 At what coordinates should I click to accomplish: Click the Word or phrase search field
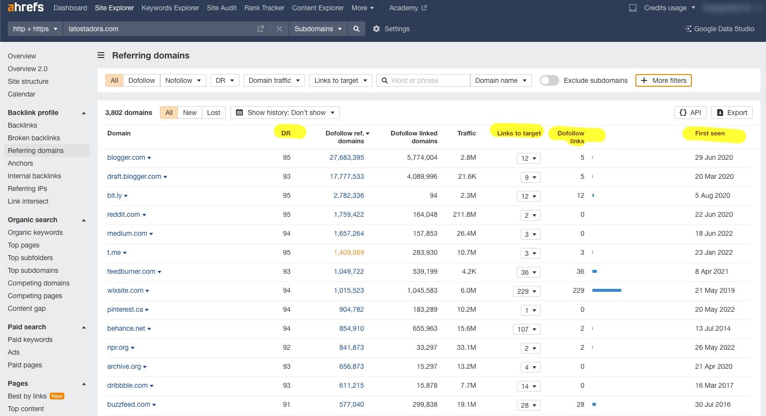423,80
